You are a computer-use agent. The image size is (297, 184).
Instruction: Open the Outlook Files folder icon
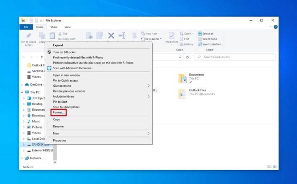(x=182, y=94)
